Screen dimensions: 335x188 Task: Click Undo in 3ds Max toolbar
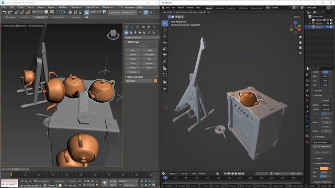5,13
